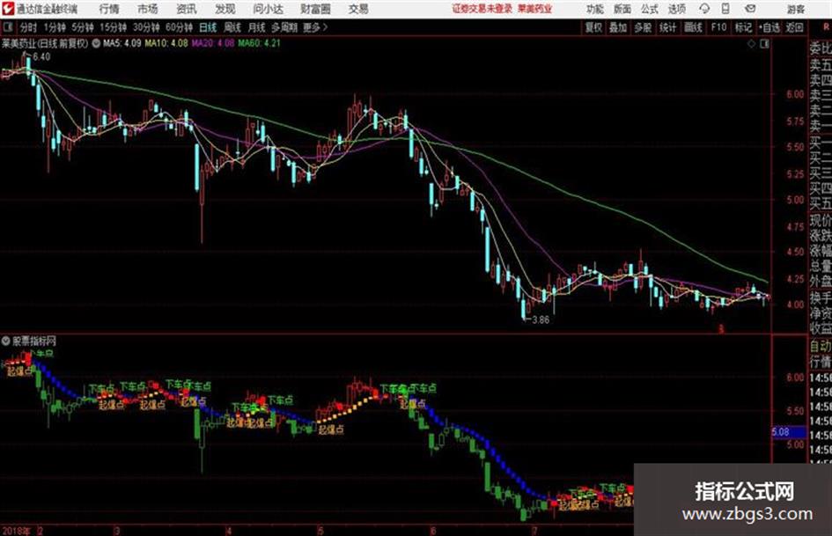
Task: Click the customer service headset icon
Action: point(704,9)
